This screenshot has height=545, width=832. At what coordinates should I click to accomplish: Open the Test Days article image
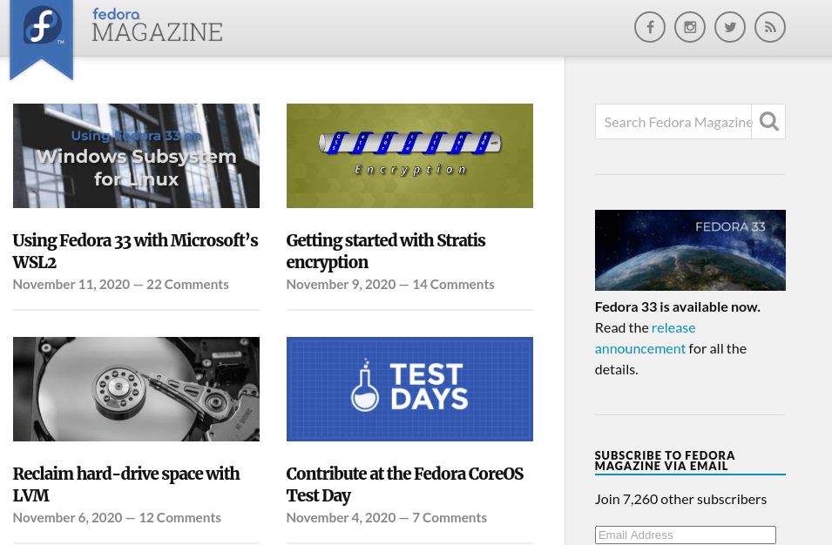(409, 389)
